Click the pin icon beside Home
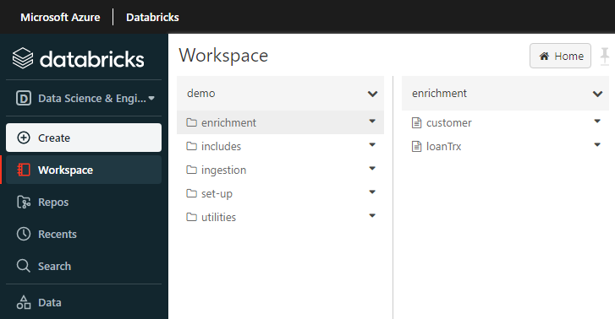The width and height of the screenshot is (615, 319). pyautogui.click(x=605, y=57)
